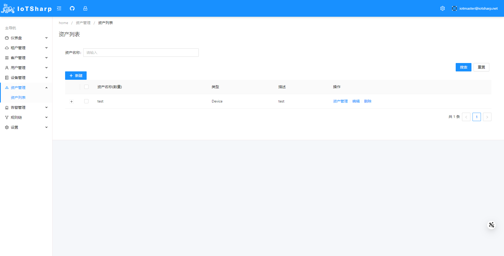
Task: Open the 用户管理 menu item
Action: coord(26,68)
